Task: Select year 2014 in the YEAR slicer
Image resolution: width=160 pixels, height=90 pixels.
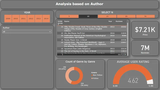Action: 46,18
